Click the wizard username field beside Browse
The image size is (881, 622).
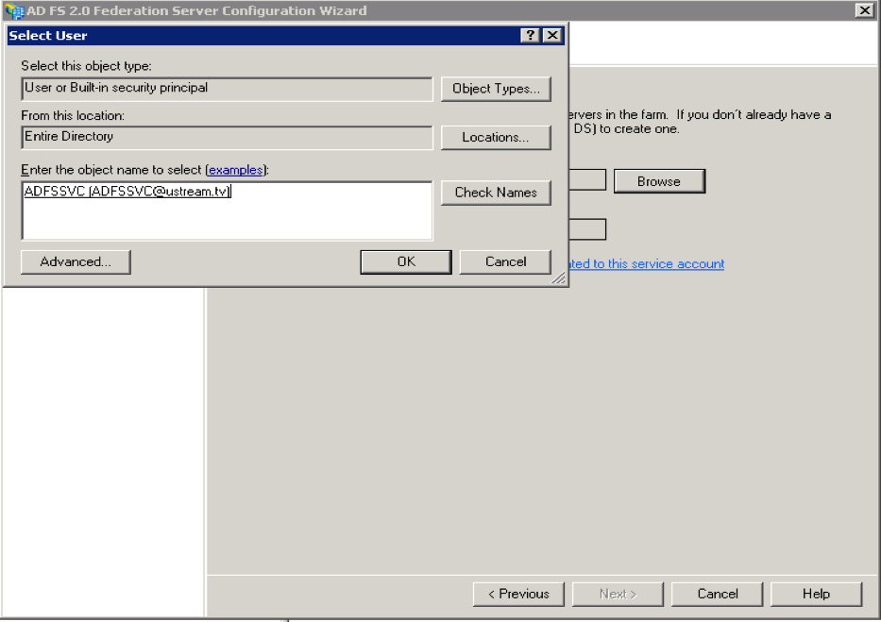coord(587,180)
